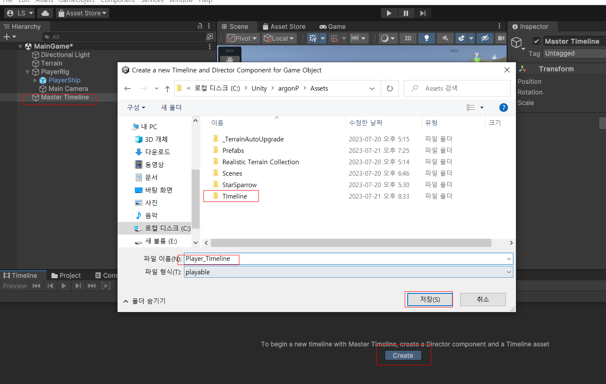The height and width of the screenshot is (384, 606).
Task: Click the Master Timeline name field in Inspector
Action: [x=574, y=41]
